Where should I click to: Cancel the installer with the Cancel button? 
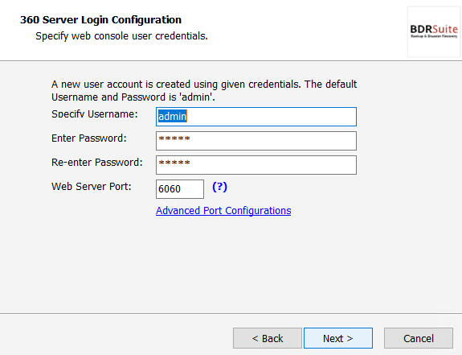click(x=419, y=338)
